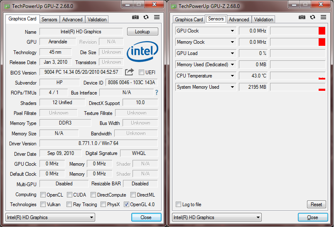Viewport: 334px width, 227px height.
Task: Open the hamburger menu in the Graphics Card window
Action: (157, 17)
